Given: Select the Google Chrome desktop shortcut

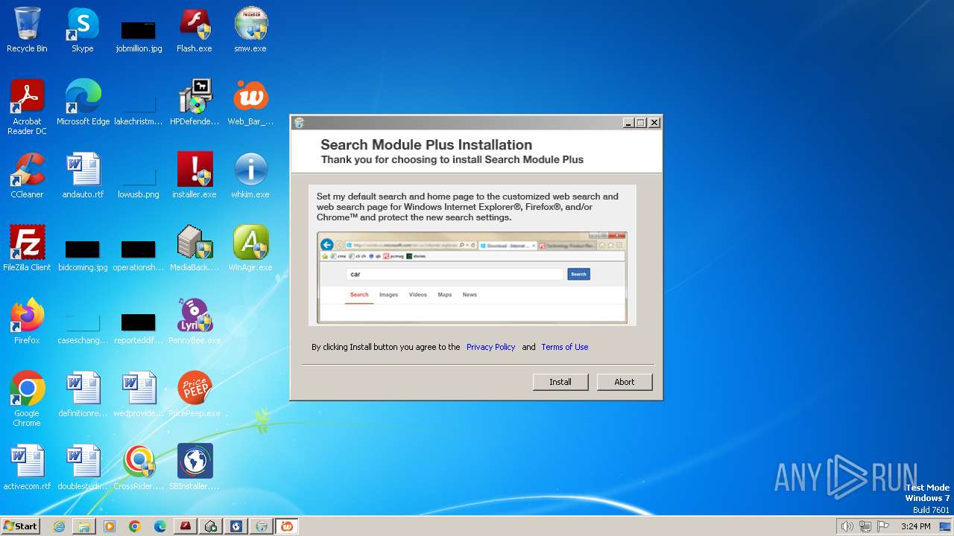Looking at the screenshot, I should 27,398.
